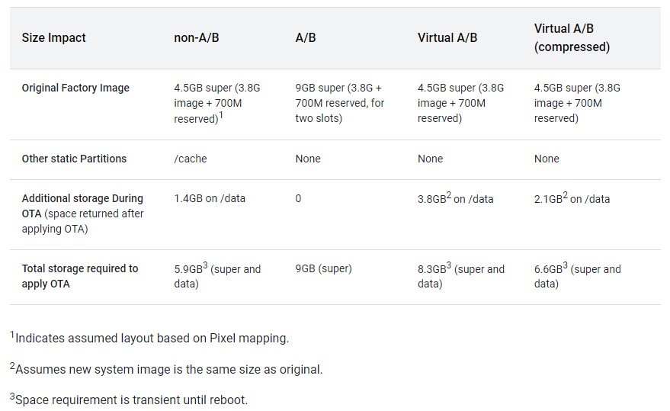Click the "3.8GB on /data" cell
The width and height of the screenshot is (670, 411).
455,199
